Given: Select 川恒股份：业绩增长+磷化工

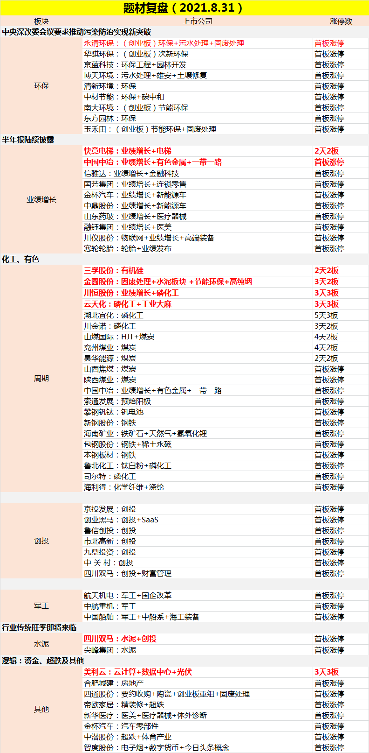Looking at the screenshot, I should pyautogui.click(x=131, y=293).
